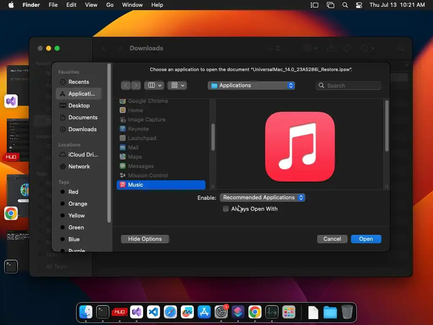This screenshot has width=433, height=325.
Task: Open the Trash in the dock
Action: [347, 312]
